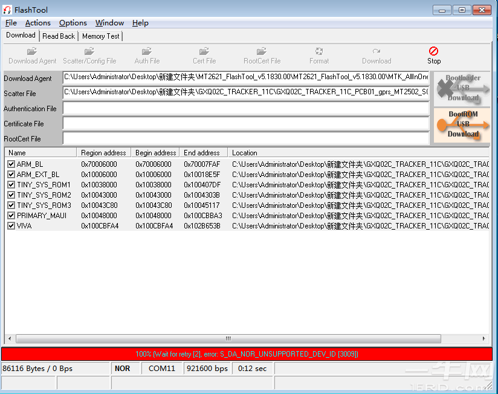The height and width of the screenshot is (394, 498).
Task: Click the Bootloader USB Download button
Action: tap(462, 88)
